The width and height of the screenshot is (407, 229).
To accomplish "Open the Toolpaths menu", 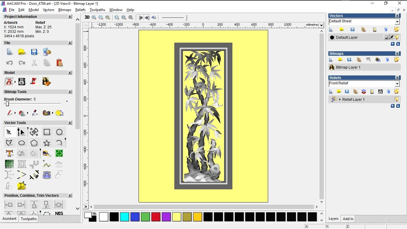I will (x=97, y=10).
